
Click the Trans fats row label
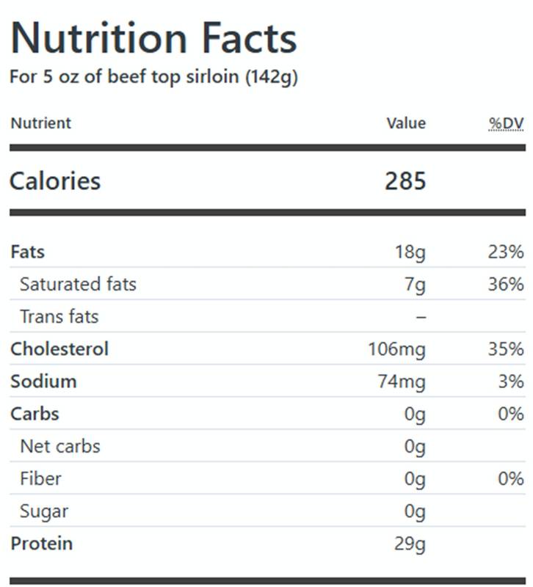(x=59, y=316)
